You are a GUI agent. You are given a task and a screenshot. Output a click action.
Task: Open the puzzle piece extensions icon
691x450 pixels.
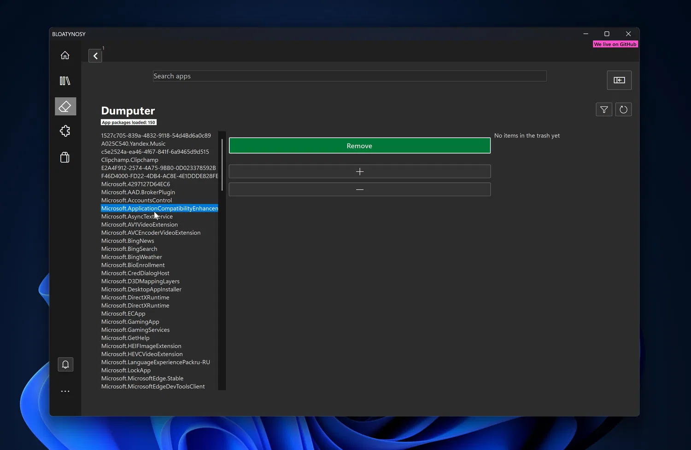(x=65, y=131)
